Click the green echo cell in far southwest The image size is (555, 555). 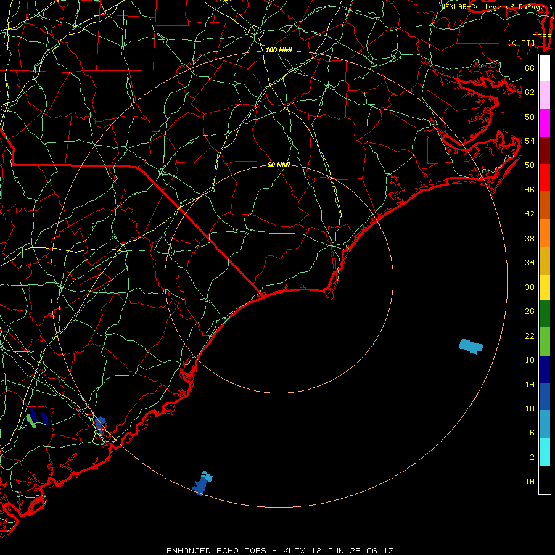(x=31, y=421)
